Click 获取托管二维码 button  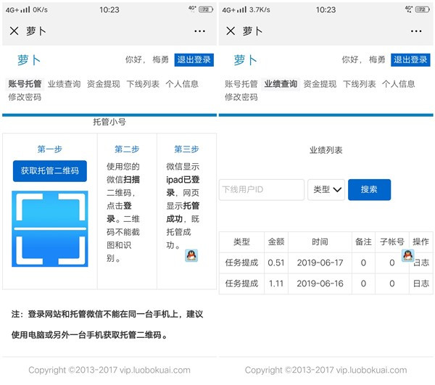[50, 171]
